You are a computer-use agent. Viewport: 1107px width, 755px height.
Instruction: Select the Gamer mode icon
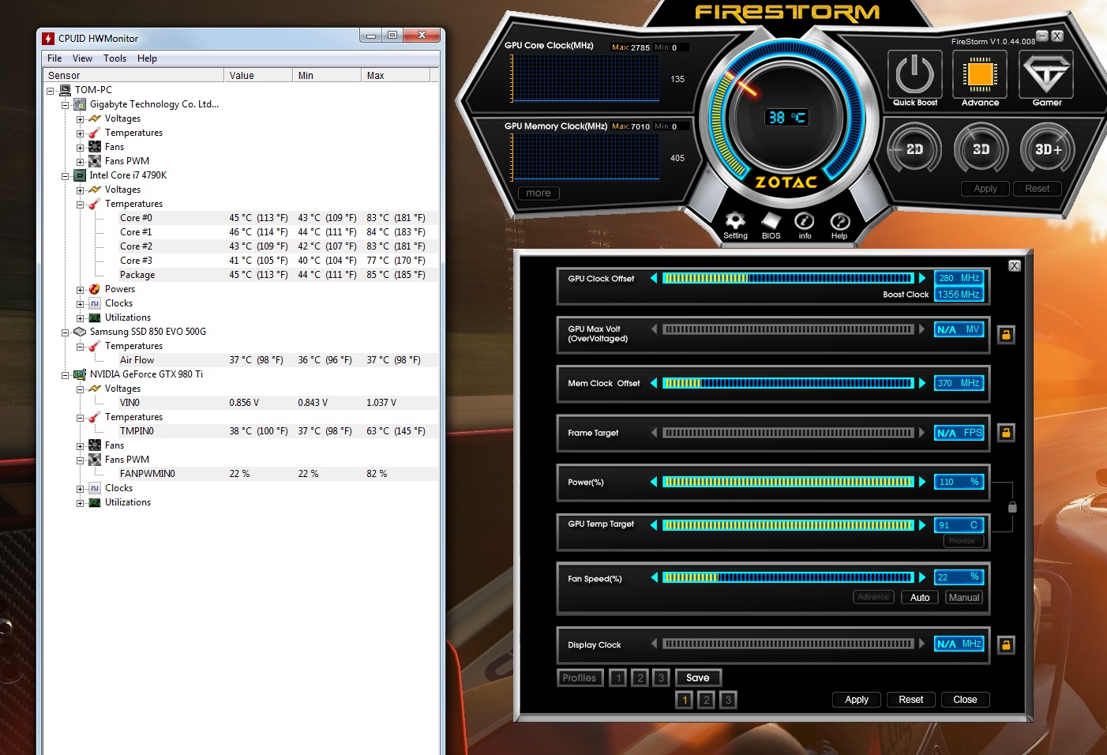(x=1046, y=74)
